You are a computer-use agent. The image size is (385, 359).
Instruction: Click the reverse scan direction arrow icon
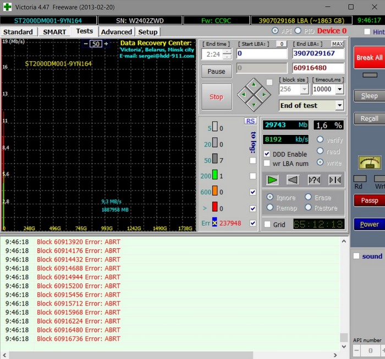point(293,179)
